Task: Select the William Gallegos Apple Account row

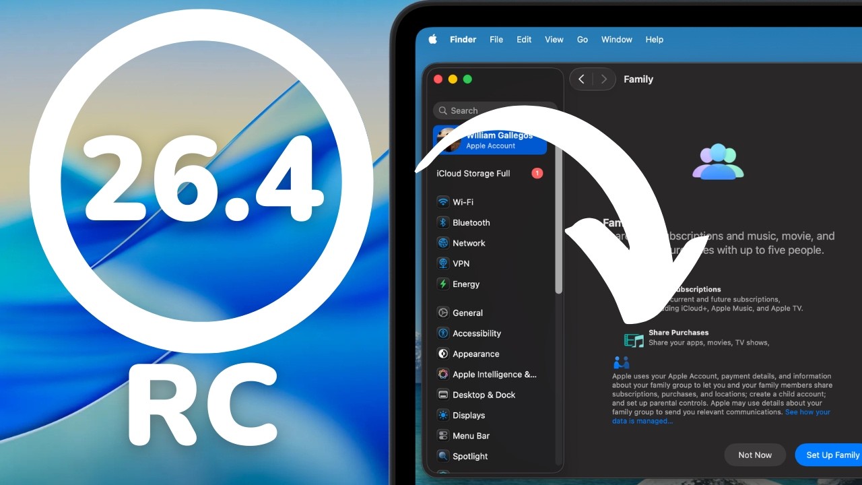Action: [490, 140]
